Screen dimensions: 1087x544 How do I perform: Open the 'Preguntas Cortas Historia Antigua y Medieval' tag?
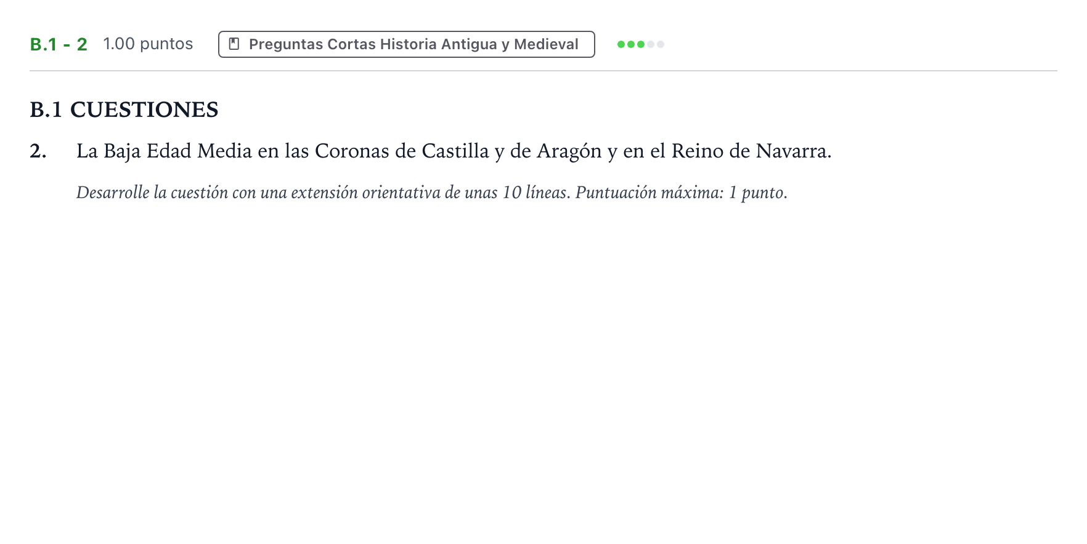click(x=406, y=44)
